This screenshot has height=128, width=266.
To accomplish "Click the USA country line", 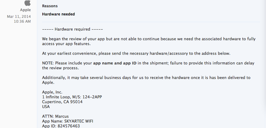I will (x=46, y=107).
